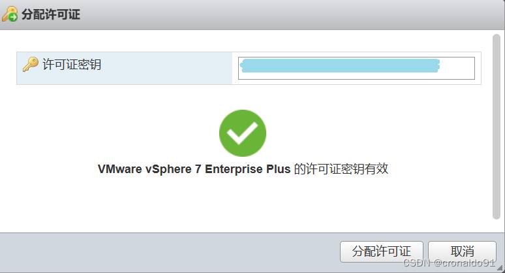
Task: Click the 的许可证密钥有效 status text
Action: coord(341,169)
